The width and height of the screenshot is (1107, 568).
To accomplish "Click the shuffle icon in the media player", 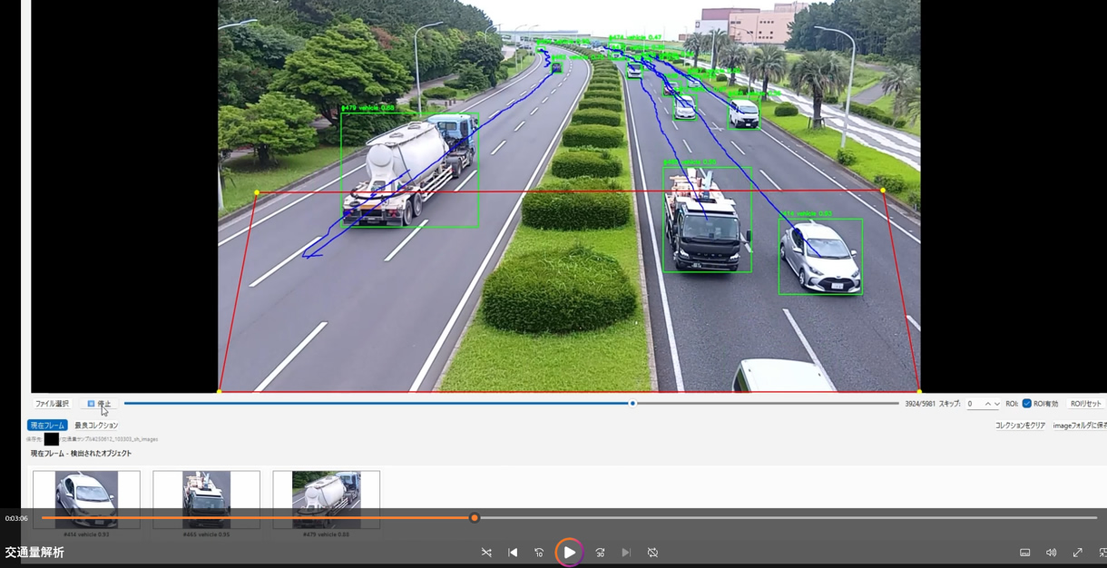I will coord(486,553).
